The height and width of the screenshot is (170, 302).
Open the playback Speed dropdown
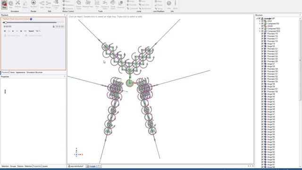point(38,31)
